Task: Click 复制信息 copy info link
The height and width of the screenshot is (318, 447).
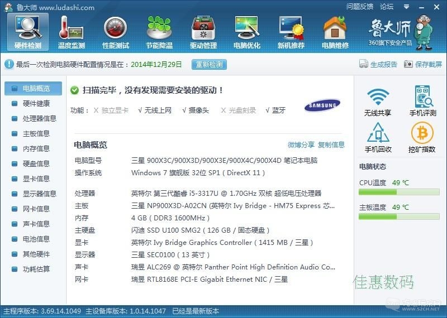Action: point(331,144)
